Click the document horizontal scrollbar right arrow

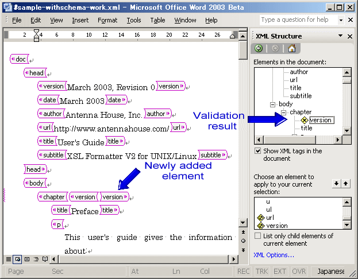(233, 259)
